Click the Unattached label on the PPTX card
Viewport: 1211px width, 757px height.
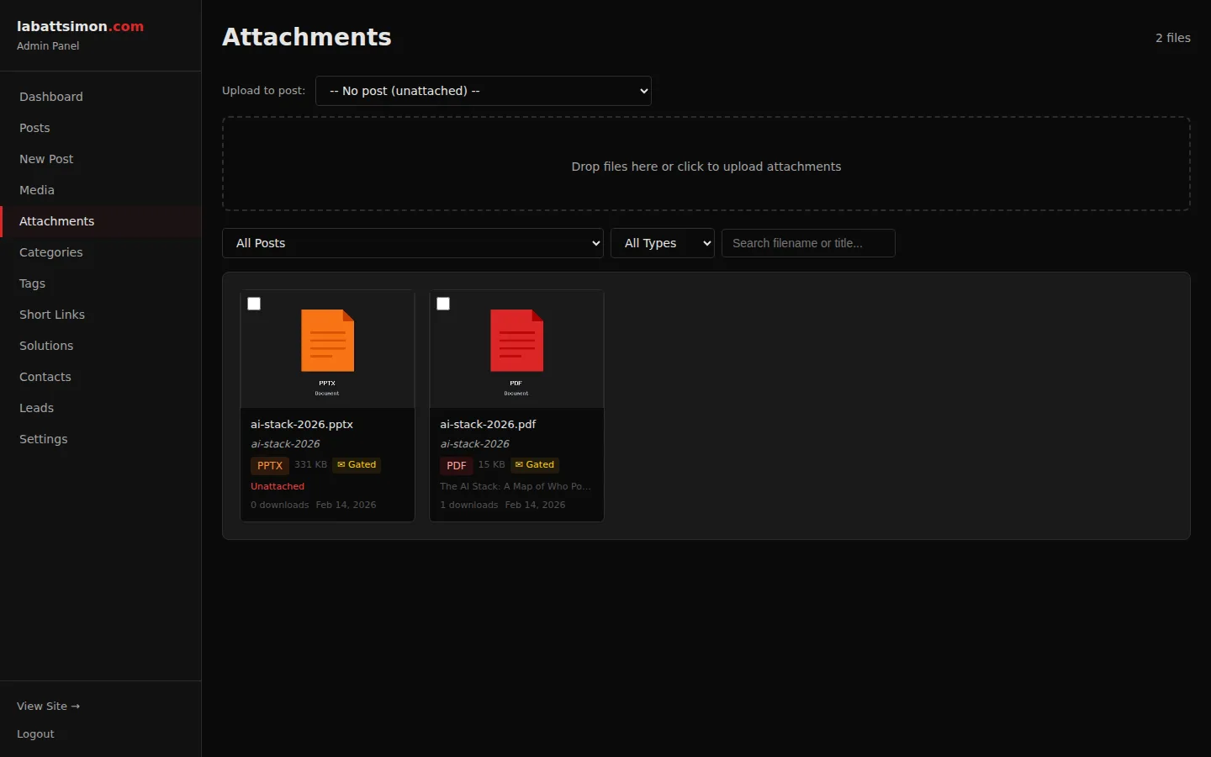pyautogui.click(x=278, y=486)
